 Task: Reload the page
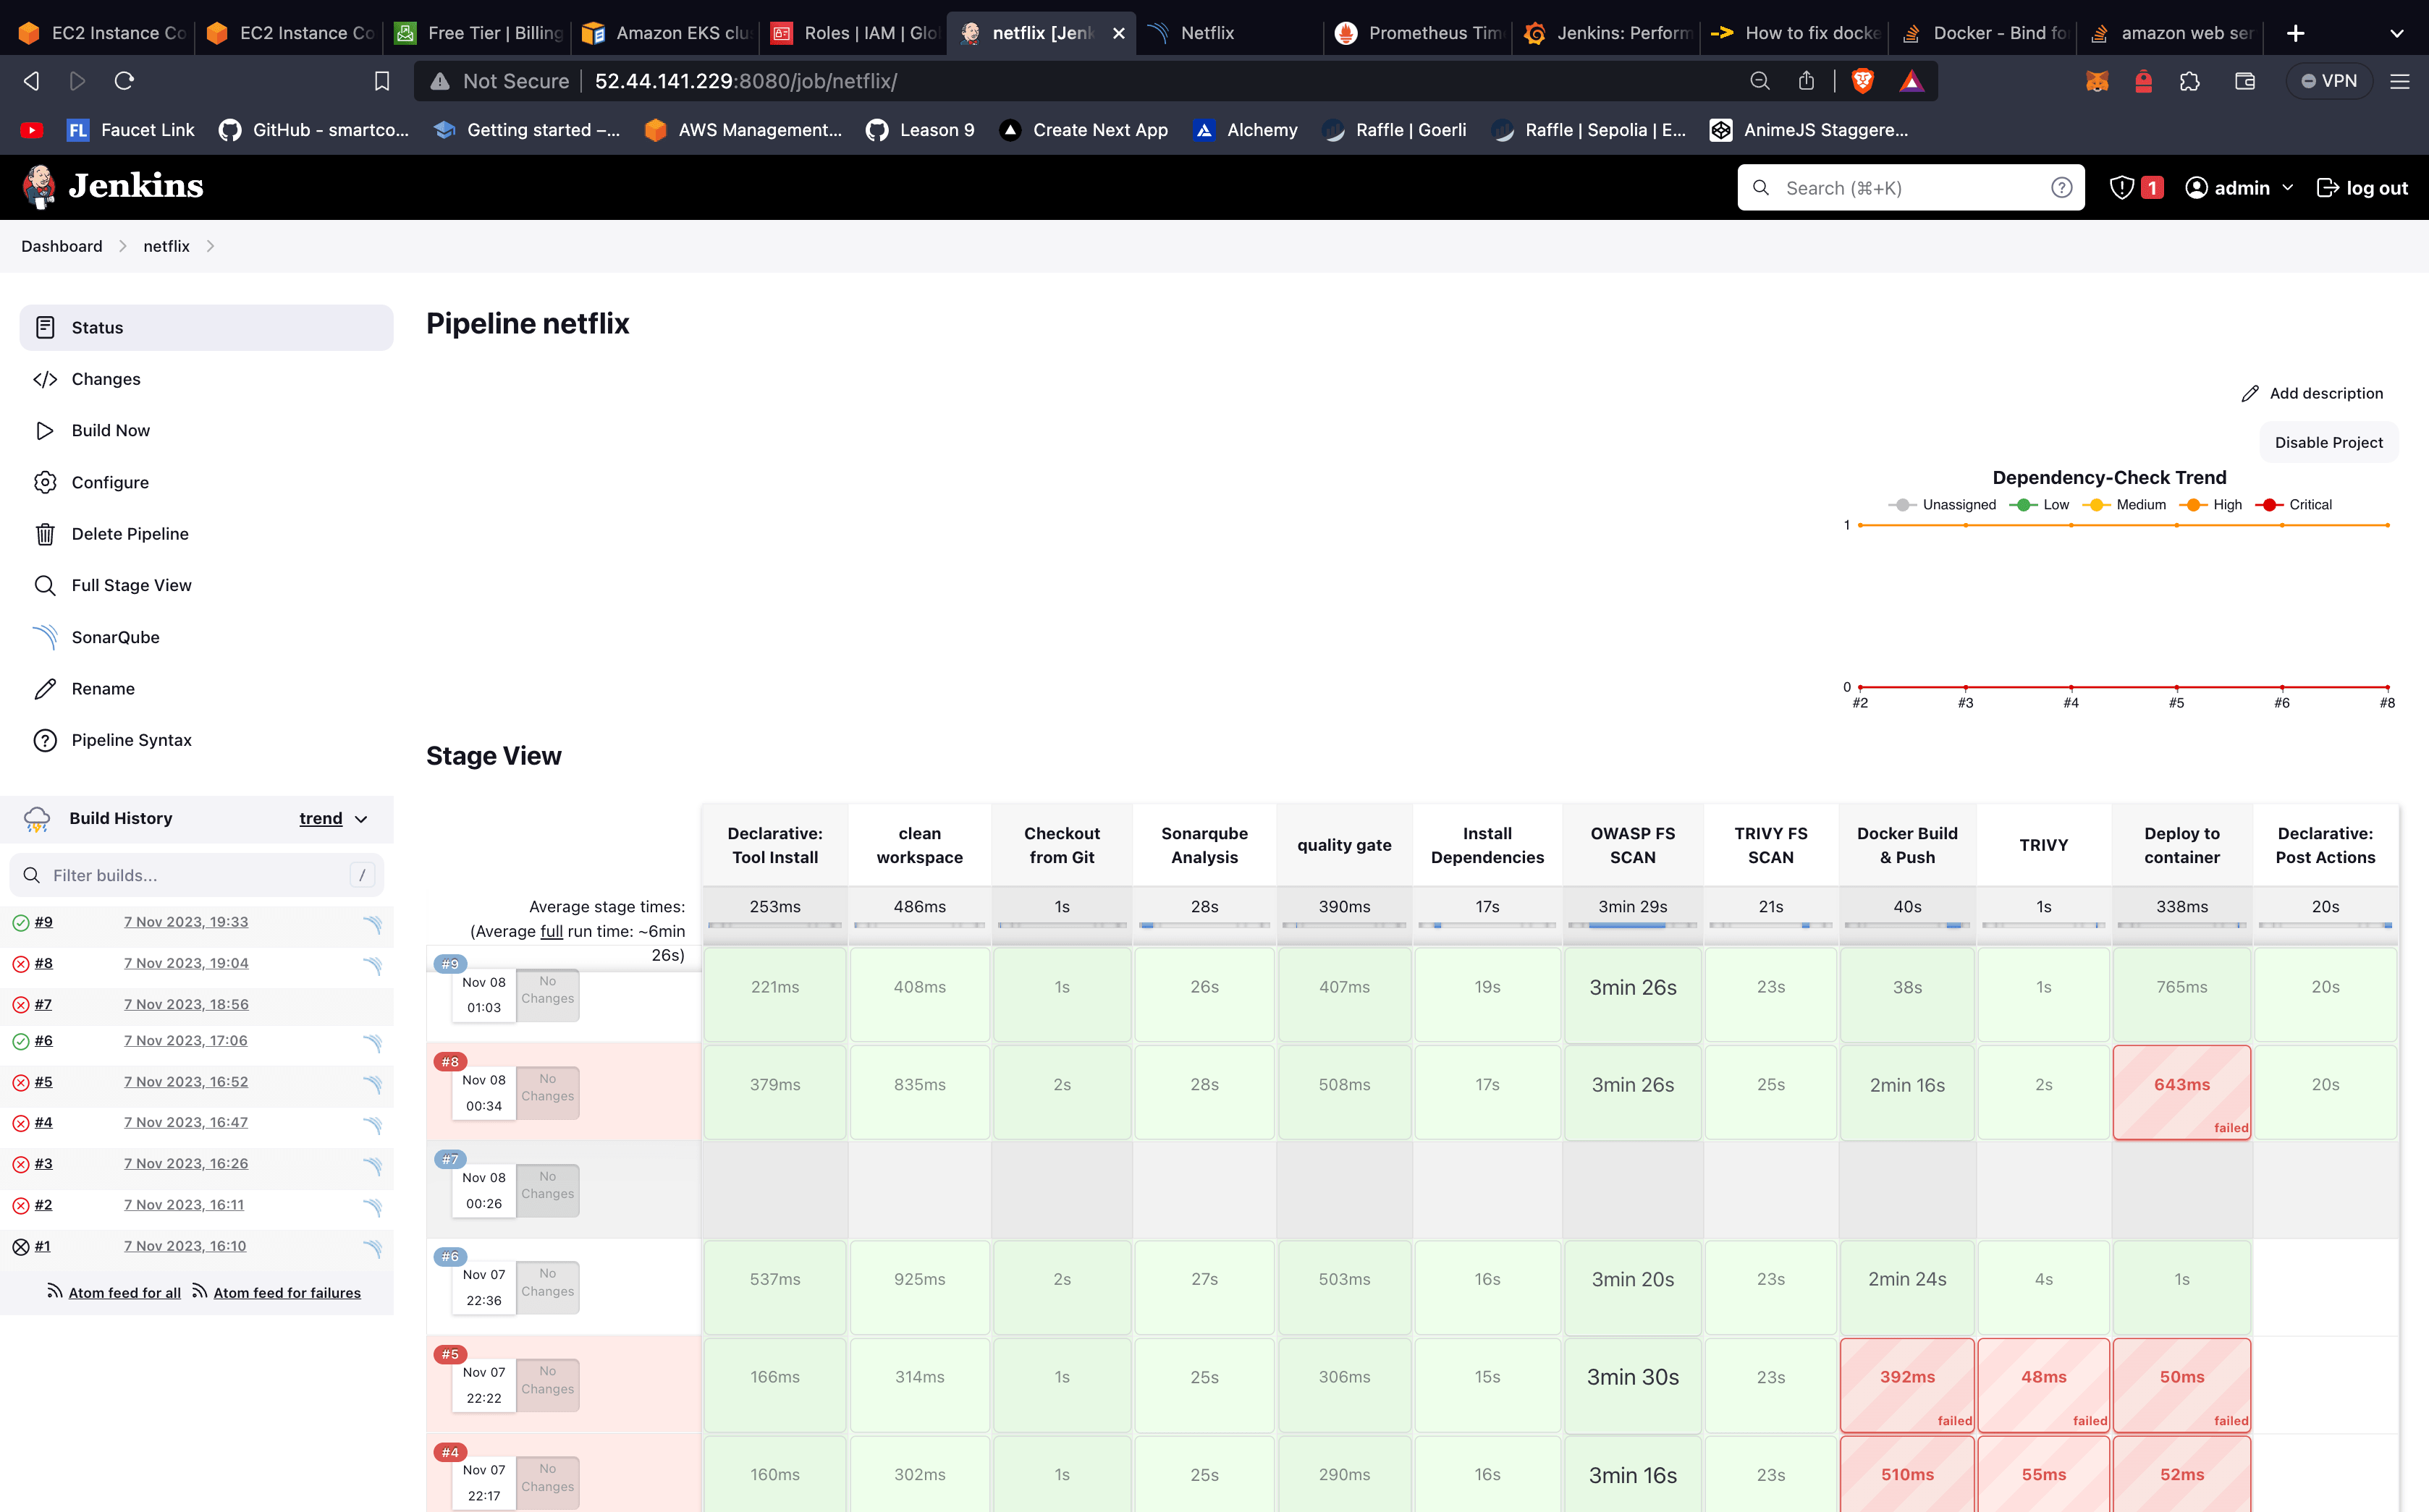[124, 81]
